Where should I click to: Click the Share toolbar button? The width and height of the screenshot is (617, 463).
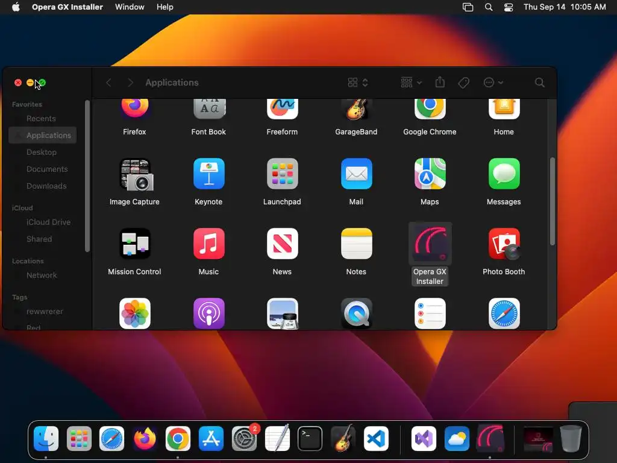(440, 82)
